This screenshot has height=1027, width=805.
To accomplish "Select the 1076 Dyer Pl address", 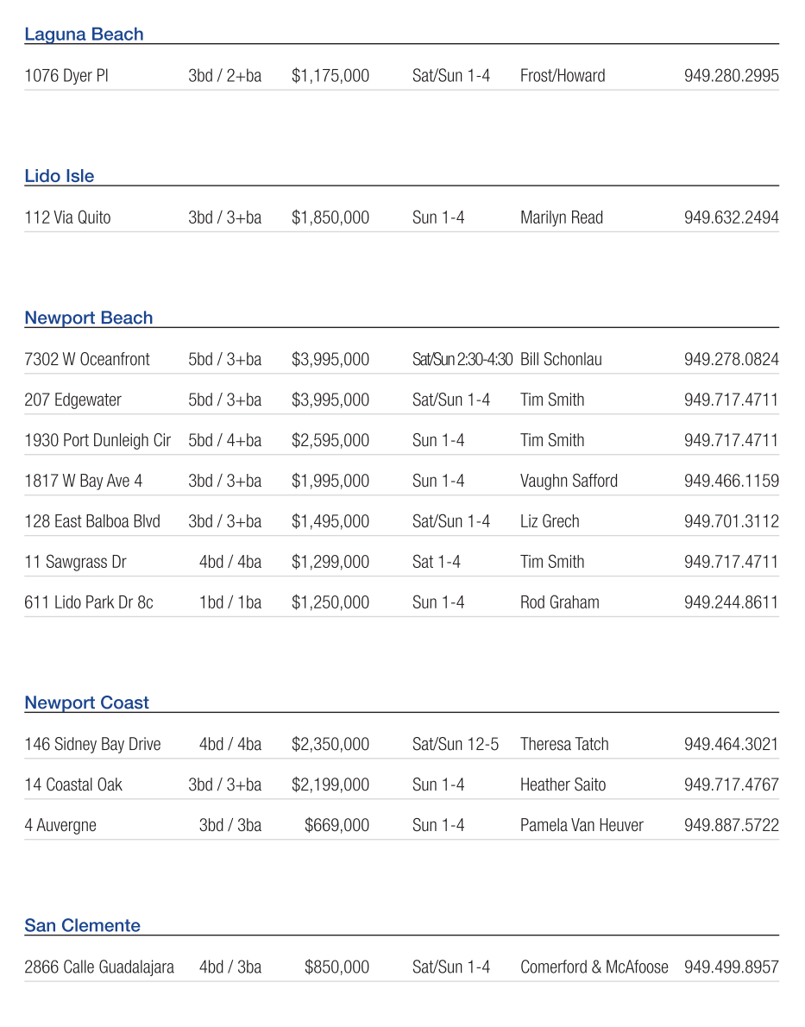I will pos(66,76).
